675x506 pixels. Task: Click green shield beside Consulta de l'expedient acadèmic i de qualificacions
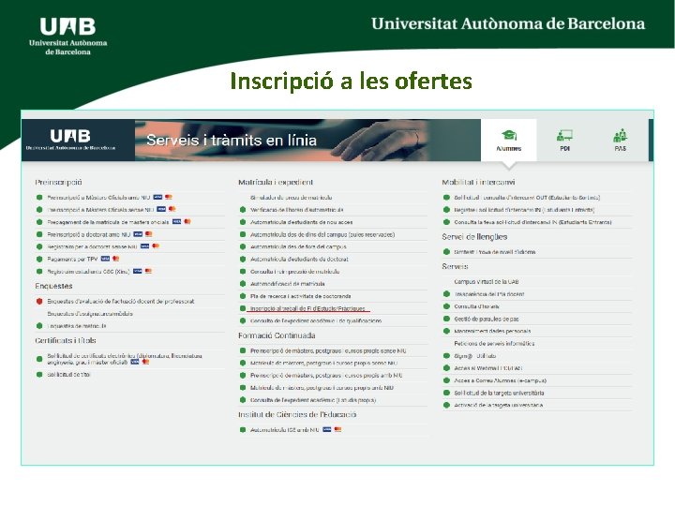(x=243, y=320)
